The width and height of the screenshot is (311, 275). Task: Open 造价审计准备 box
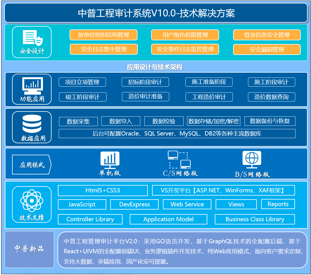pos(145,97)
